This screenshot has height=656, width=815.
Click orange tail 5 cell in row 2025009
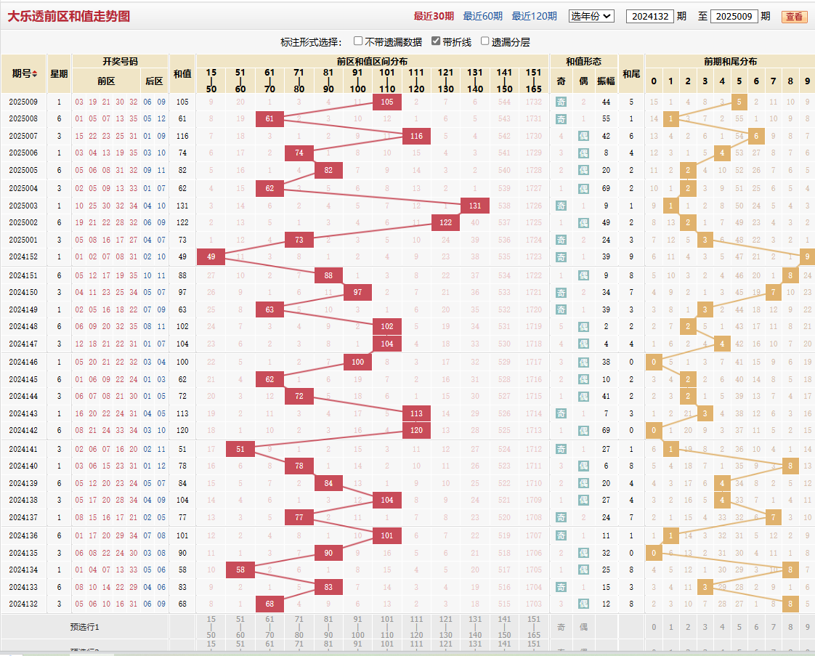tap(739, 102)
